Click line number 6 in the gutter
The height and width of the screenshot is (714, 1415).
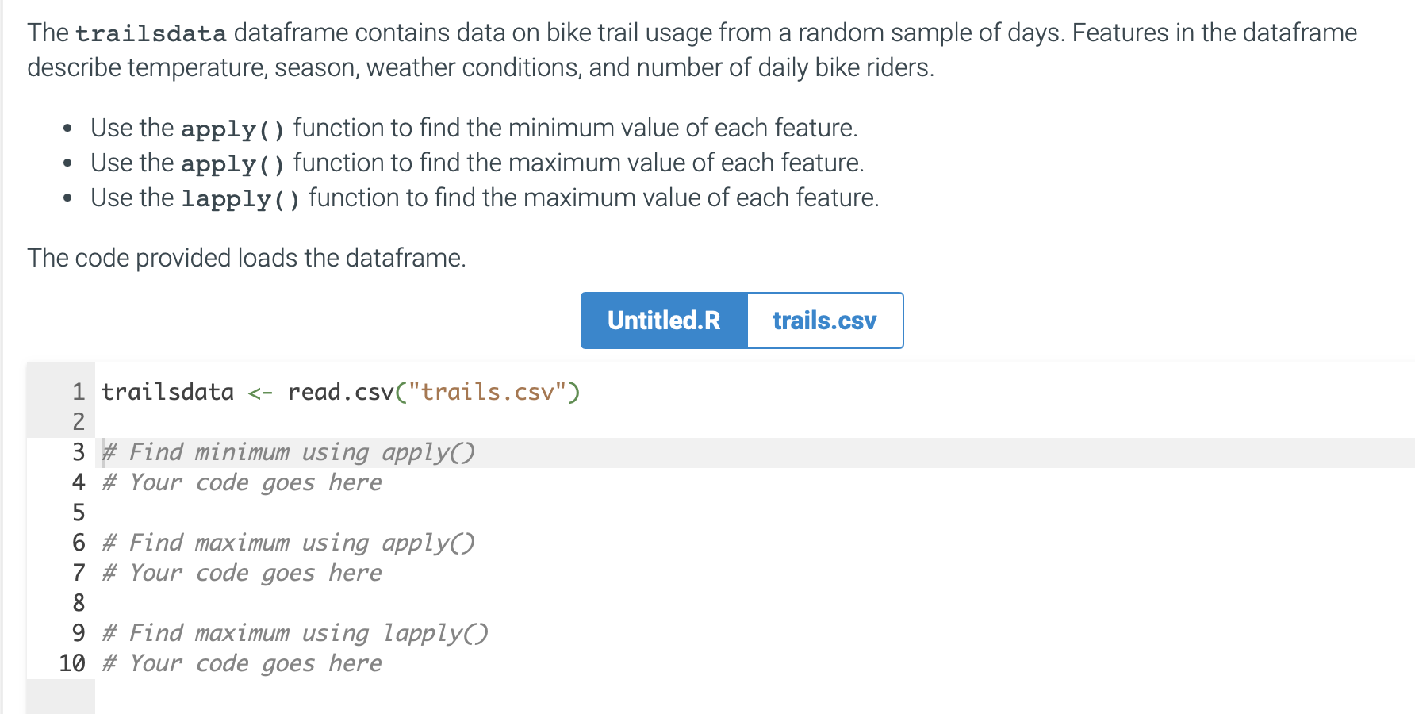click(77, 543)
